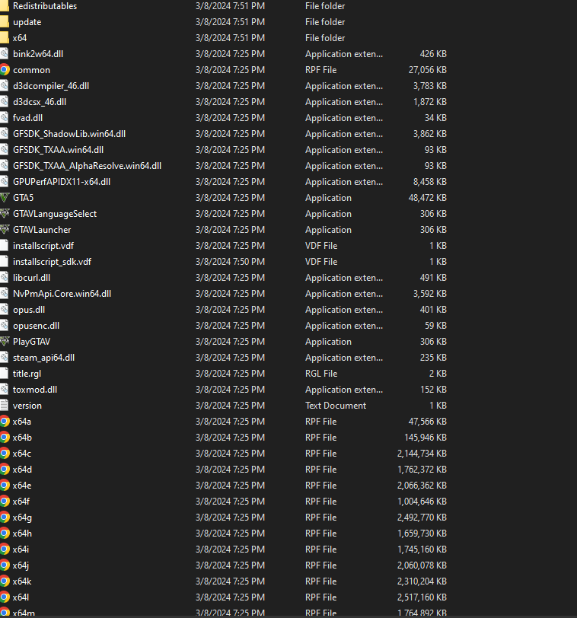Select the x64h file name

click(22, 534)
